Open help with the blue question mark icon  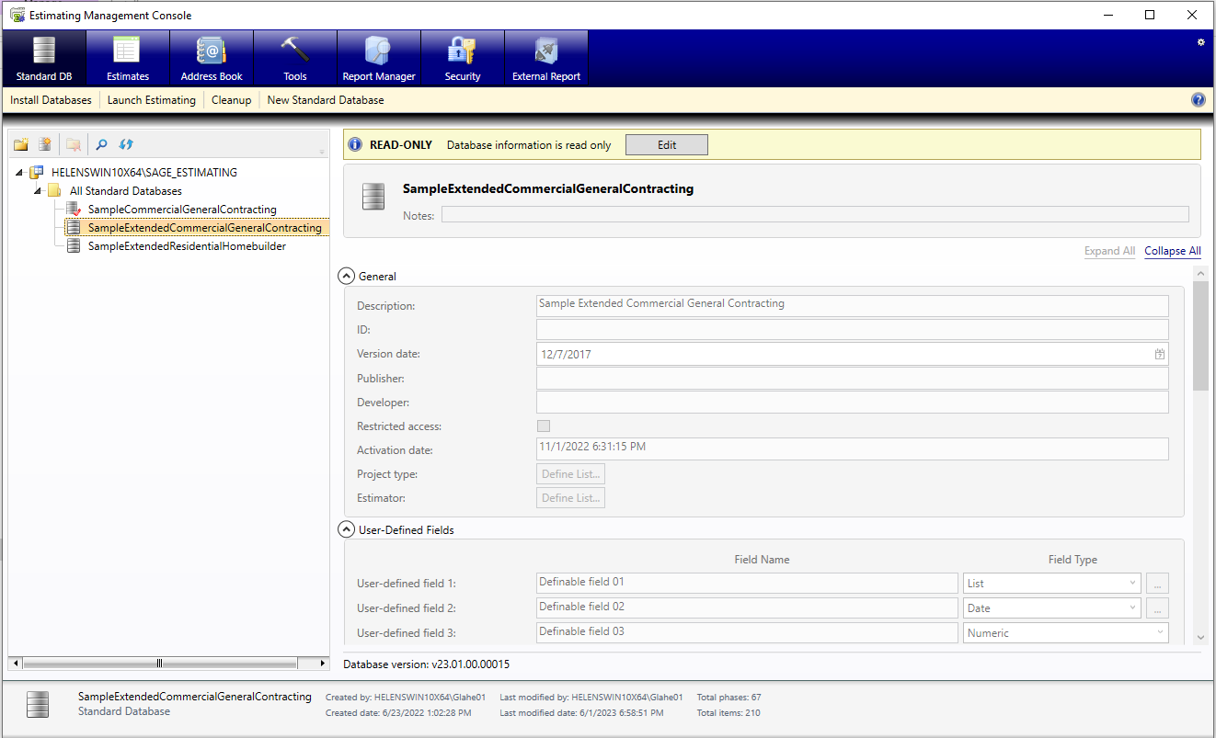click(x=1199, y=100)
